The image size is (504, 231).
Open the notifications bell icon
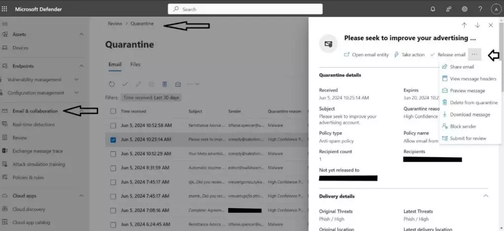433,9
